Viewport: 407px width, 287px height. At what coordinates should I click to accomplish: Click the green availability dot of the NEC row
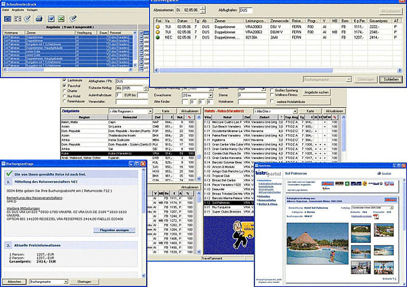(x=158, y=37)
